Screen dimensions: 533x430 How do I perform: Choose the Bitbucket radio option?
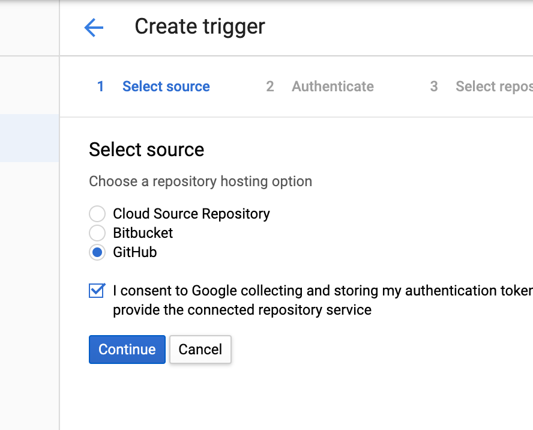pos(97,233)
